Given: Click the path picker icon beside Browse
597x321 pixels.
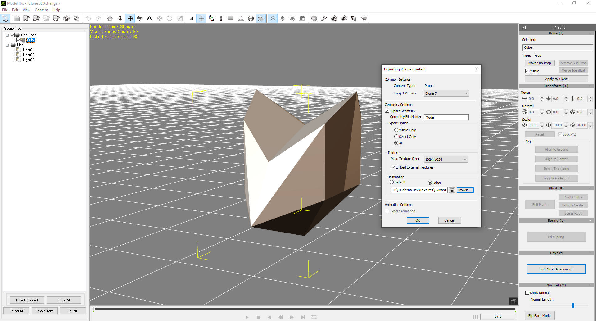Looking at the screenshot, I should point(452,190).
